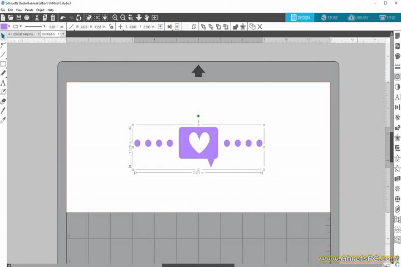Select the Eraser tool
Viewport: 401px width, 267px height.
pos(3,101)
